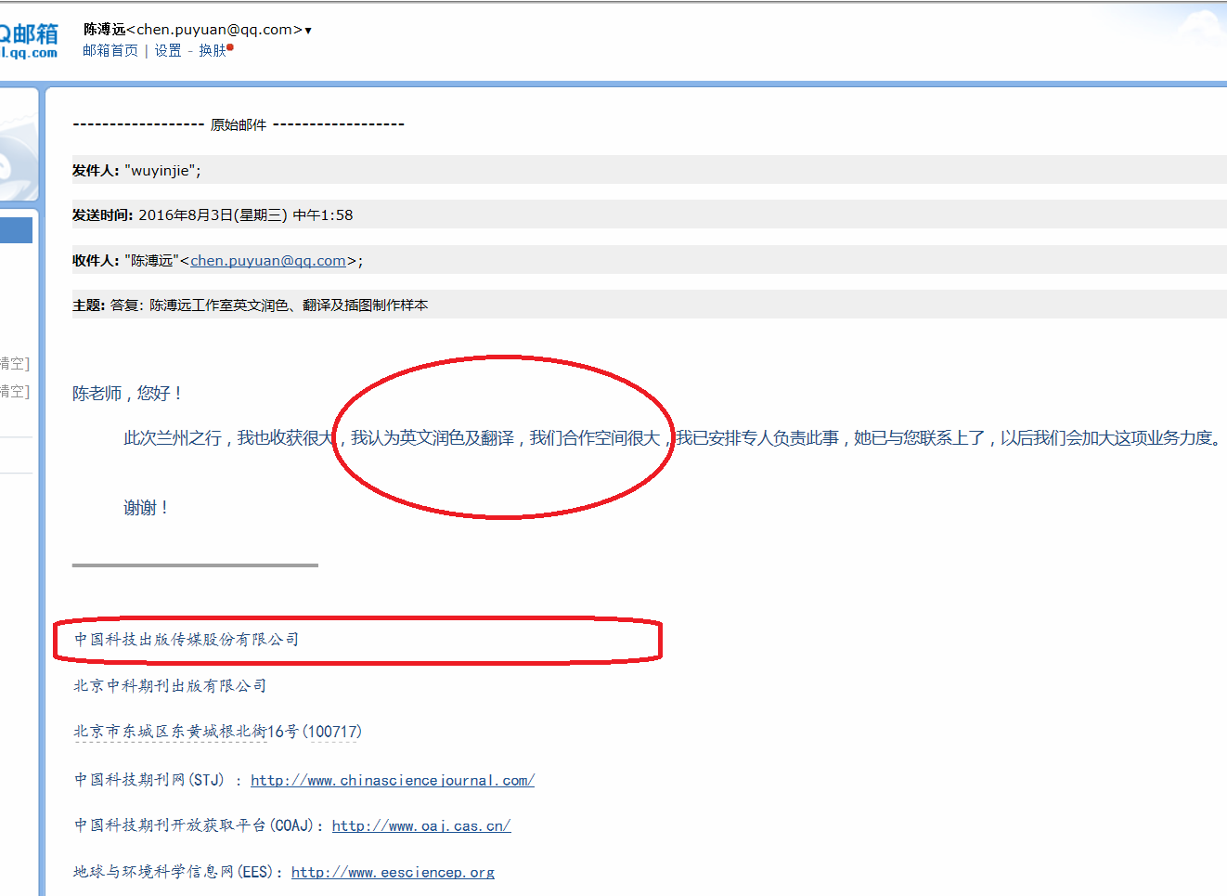The image size is (1227, 896).
Task: Select the blue highlighted sidebar item
Action: (15, 230)
